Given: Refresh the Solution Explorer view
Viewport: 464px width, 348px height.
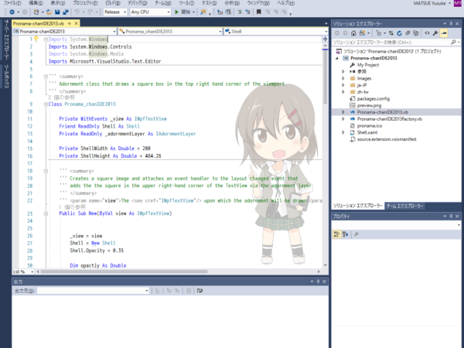Looking at the screenshot, I should (x=400, y=33).
